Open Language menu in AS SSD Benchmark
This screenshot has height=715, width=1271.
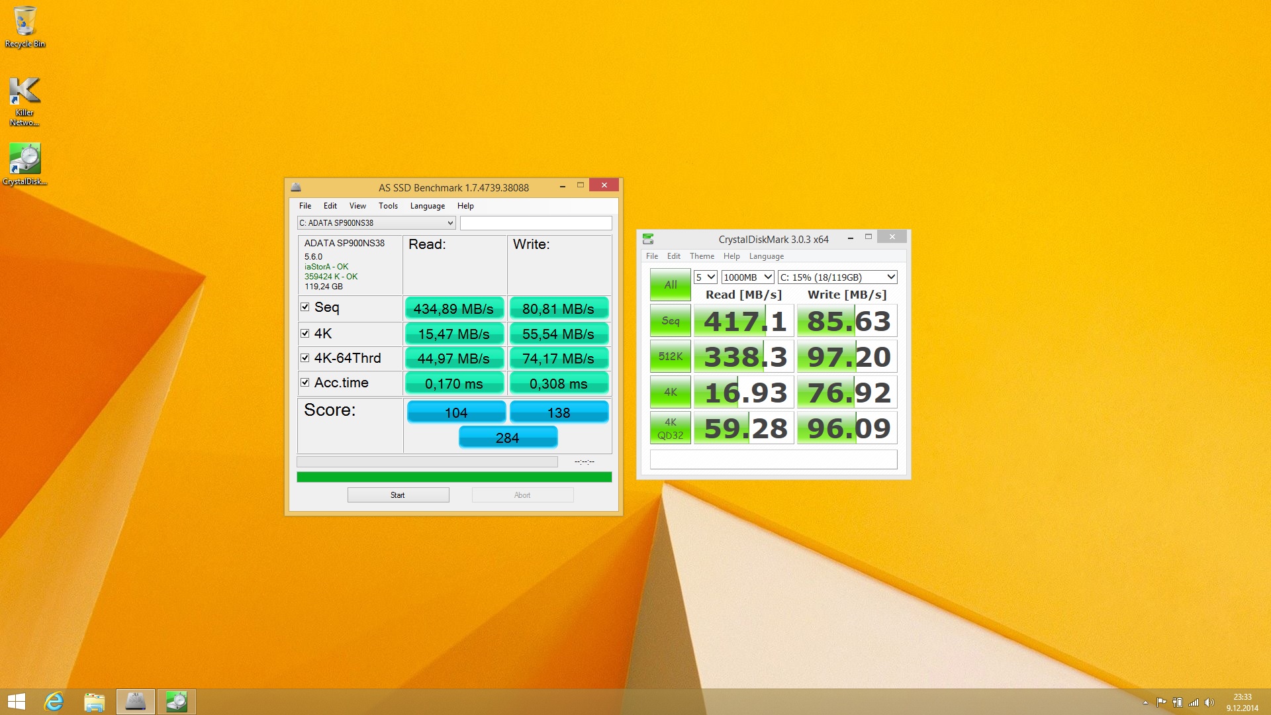pos(428,206)
